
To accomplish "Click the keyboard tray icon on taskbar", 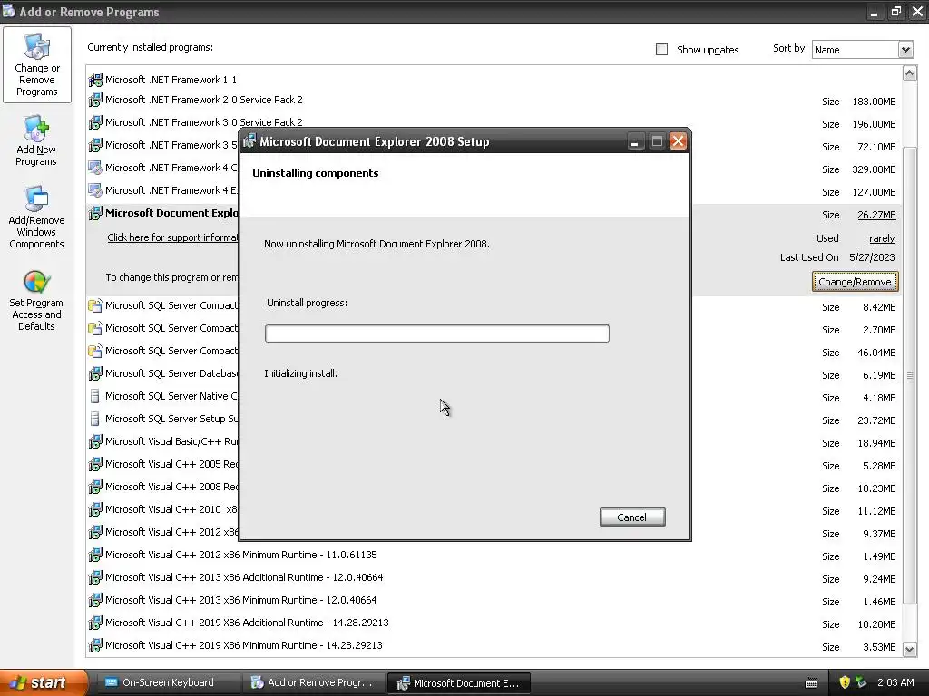I will pos(811,683).
